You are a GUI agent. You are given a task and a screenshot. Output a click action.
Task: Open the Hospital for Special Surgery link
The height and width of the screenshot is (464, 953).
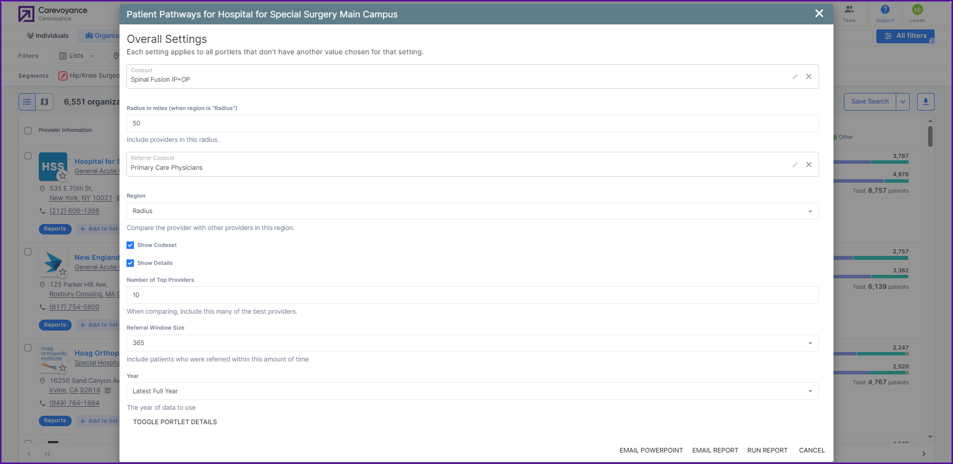(x=97, y=162)
